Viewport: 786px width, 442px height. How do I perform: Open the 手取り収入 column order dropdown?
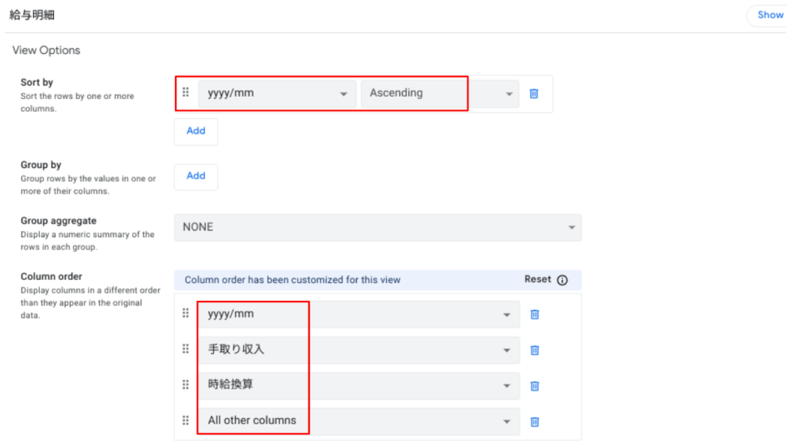click(359, 350)
